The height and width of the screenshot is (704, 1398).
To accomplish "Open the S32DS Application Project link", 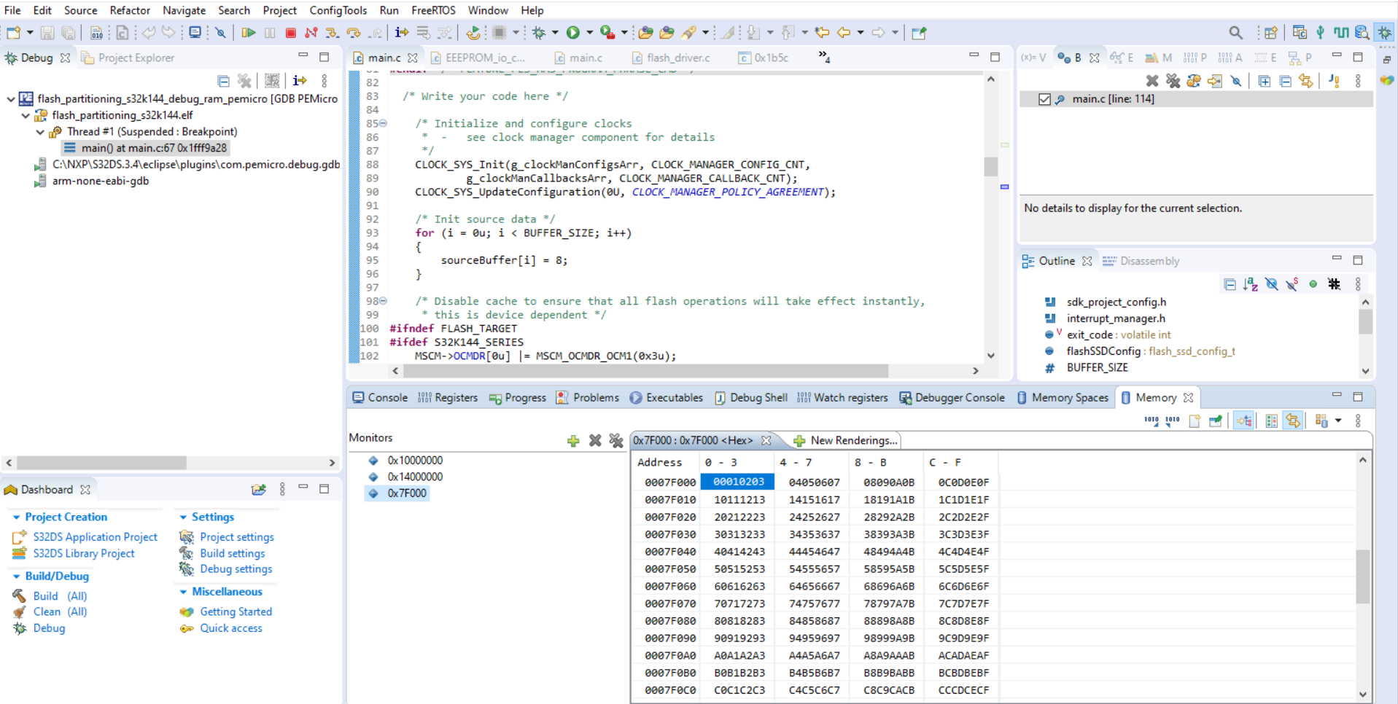I will (x=95, y=537).
